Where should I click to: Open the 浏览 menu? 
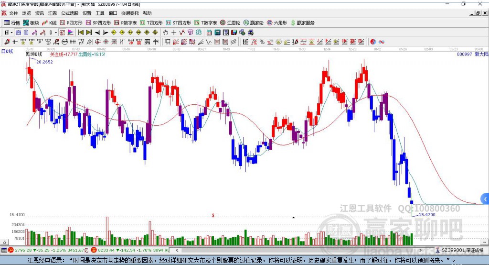point(27,13)
